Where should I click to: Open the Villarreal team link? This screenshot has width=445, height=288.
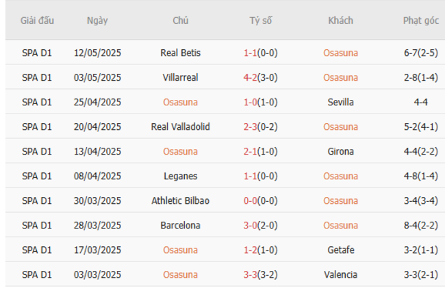[180, 77]
